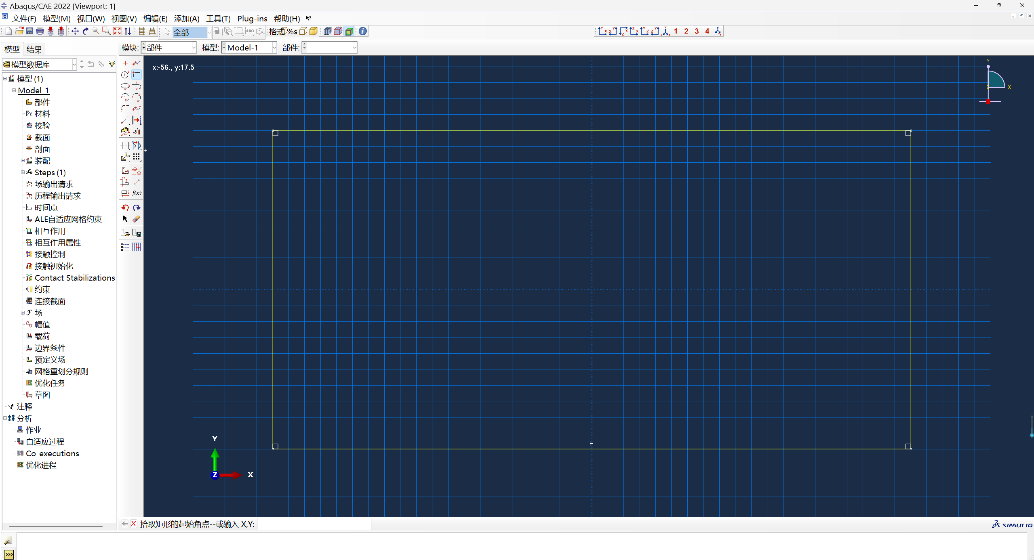Click the previous step back arrow
Viewport: 1034px width, 560px height.
[x=125, y=524]
